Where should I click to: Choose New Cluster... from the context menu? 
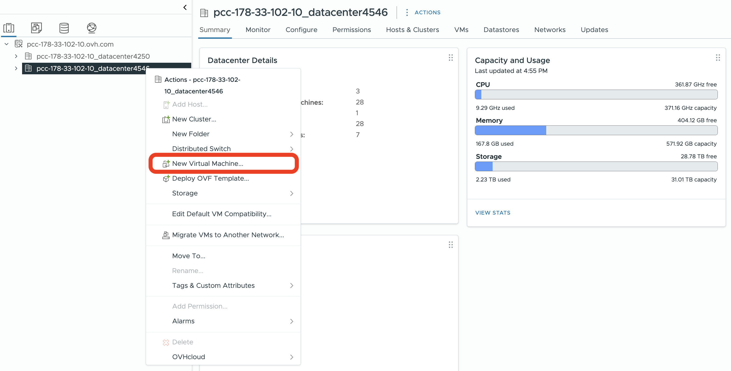tap(223, 119)
